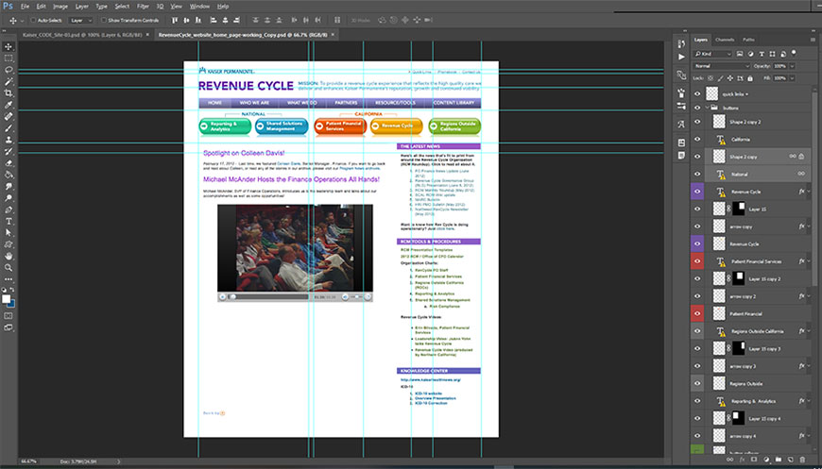This screenshot has width=822, height=469.
Task: Open the Opacity slider dropdown arrow
Action: 792,66
